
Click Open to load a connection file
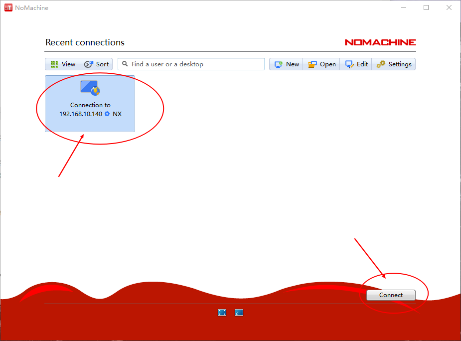point(321,64)
